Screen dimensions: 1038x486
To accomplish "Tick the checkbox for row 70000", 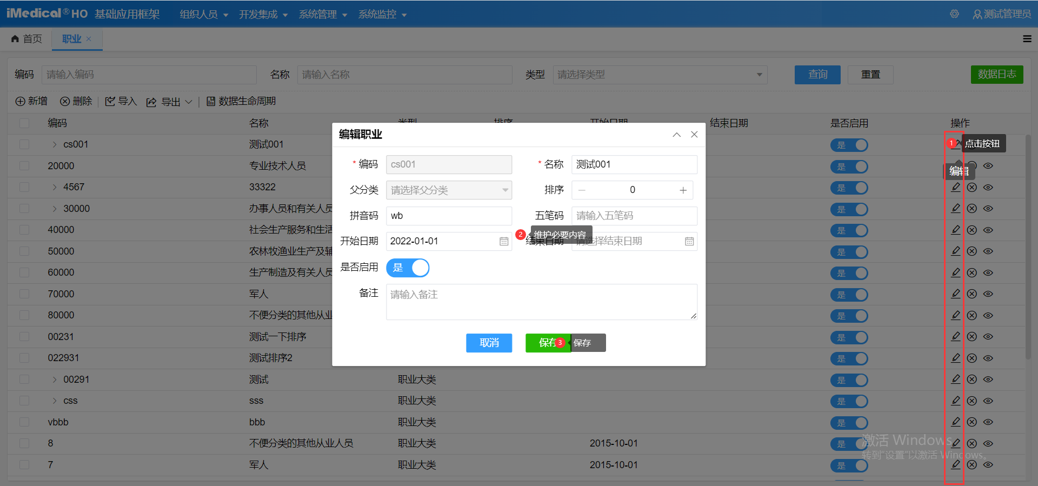I will 24,294.
